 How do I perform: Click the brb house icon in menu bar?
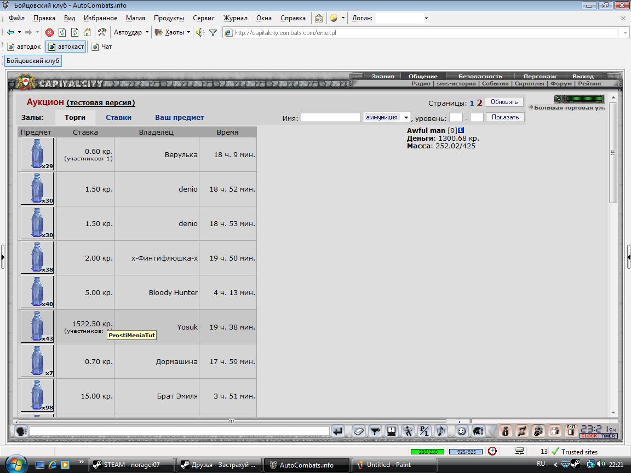point(319,18)
